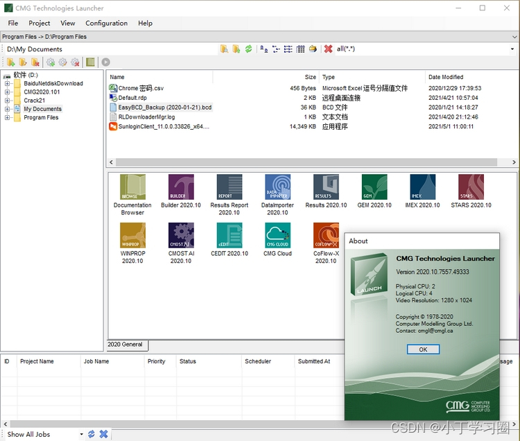Screen dimensions: 520x441
Task: Expand the Program Files path bar chevron
Action: click(514, 37)
